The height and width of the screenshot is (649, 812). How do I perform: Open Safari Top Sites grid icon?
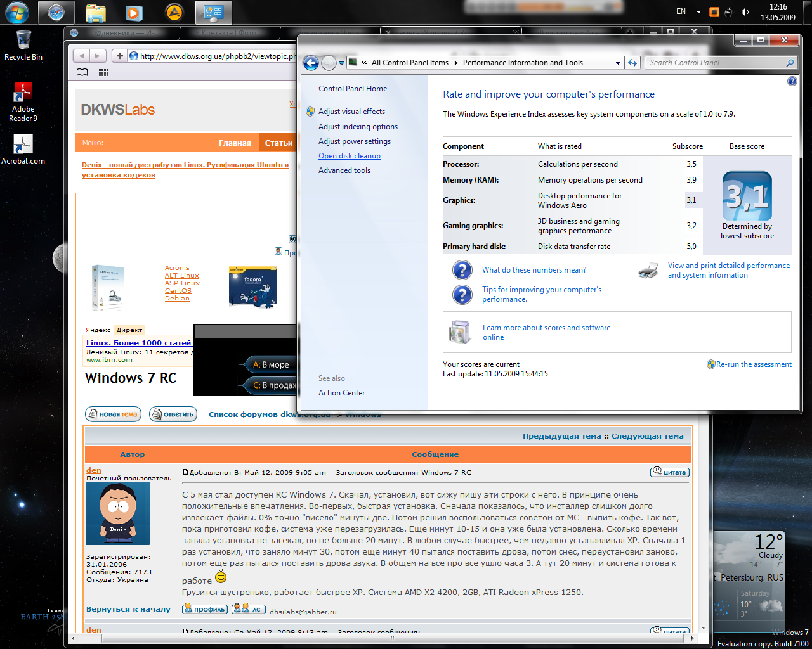click(103, 72)
